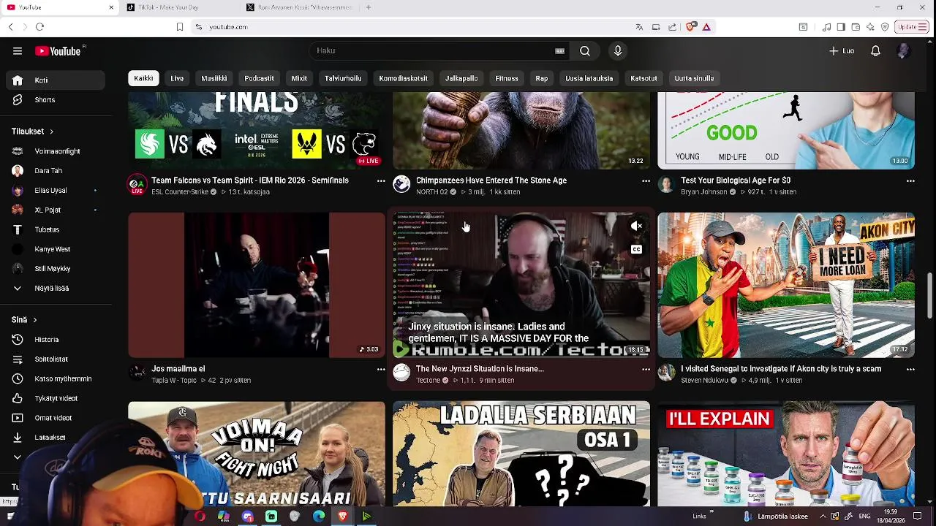
Task: Select the Taiviurheilu filter chip
Action: [343, 78]
